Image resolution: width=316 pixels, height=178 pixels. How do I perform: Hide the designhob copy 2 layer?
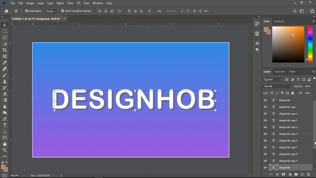click(x=266, y=114)
